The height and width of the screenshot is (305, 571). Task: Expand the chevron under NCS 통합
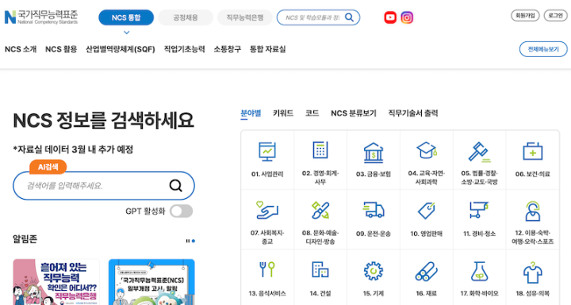pyautogui.click(x=126, y=32)
